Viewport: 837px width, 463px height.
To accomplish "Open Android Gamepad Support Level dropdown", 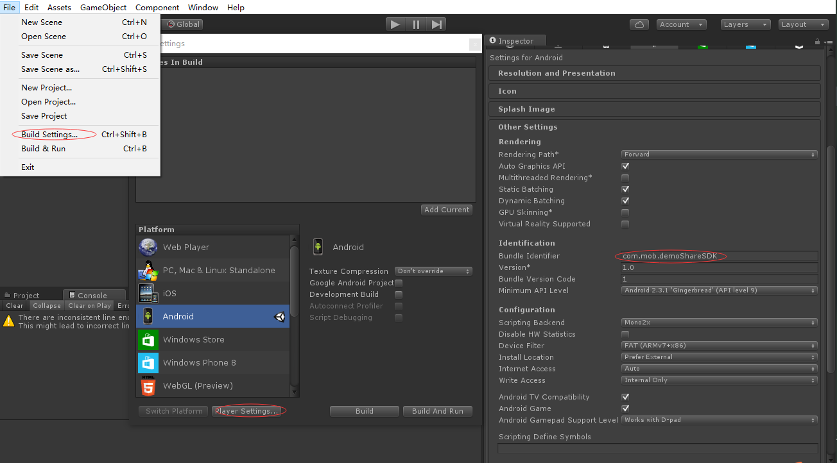I will (720, 420).
